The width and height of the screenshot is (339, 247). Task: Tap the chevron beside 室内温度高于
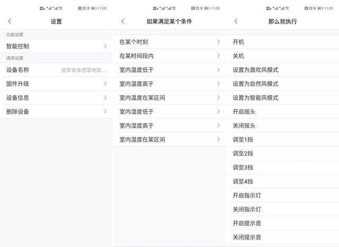tap(219, 84)
